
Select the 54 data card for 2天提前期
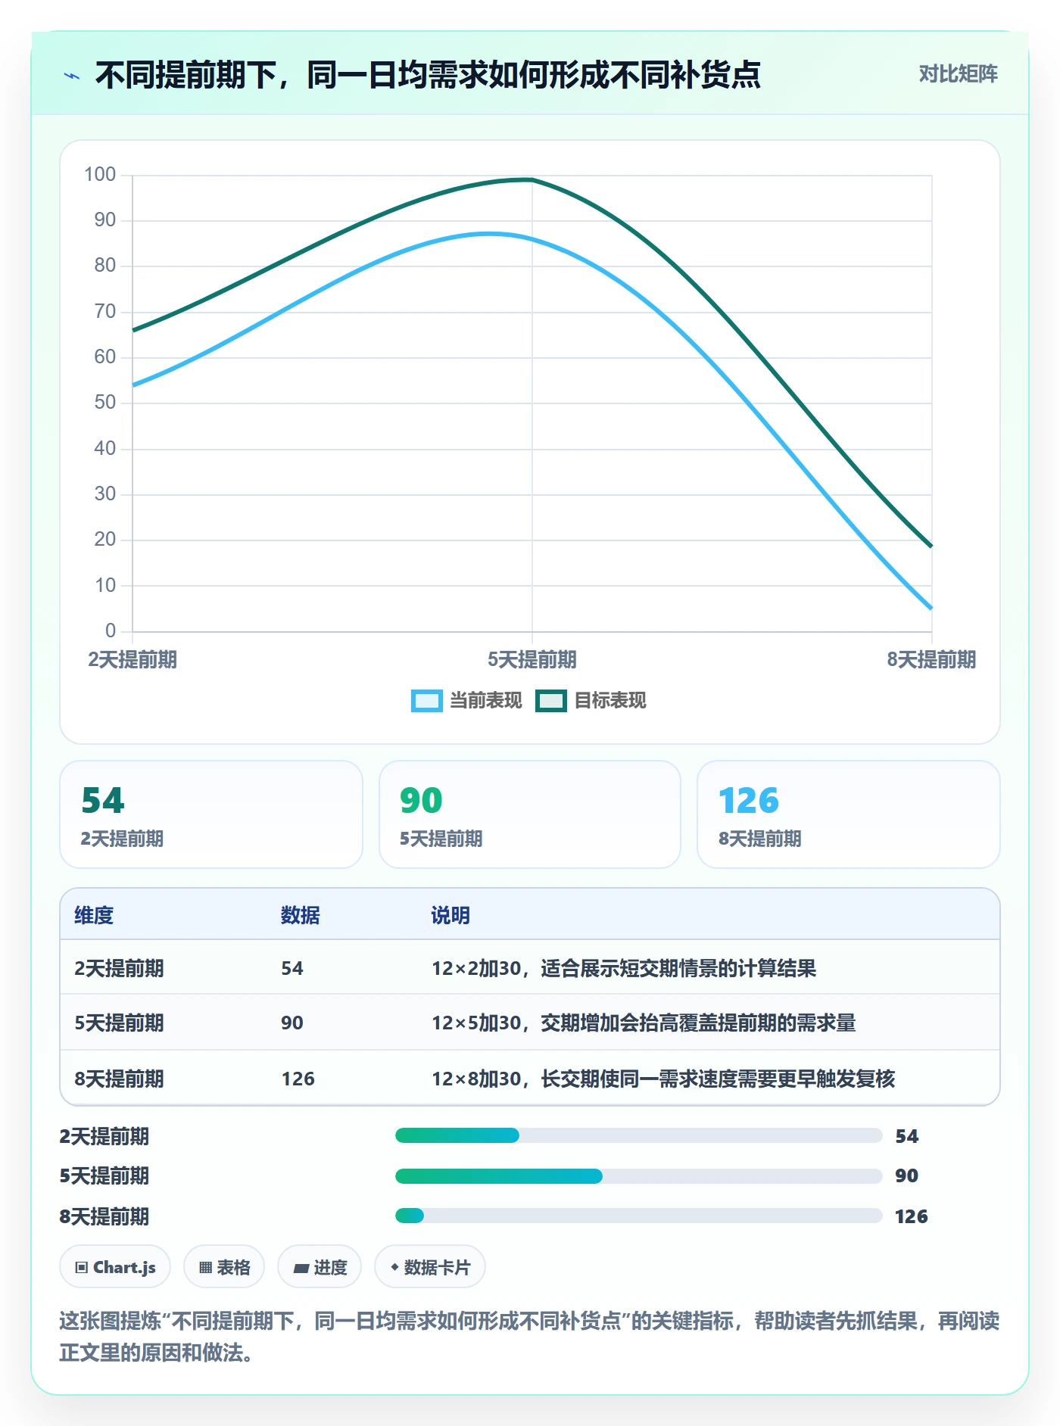point(211,814)
